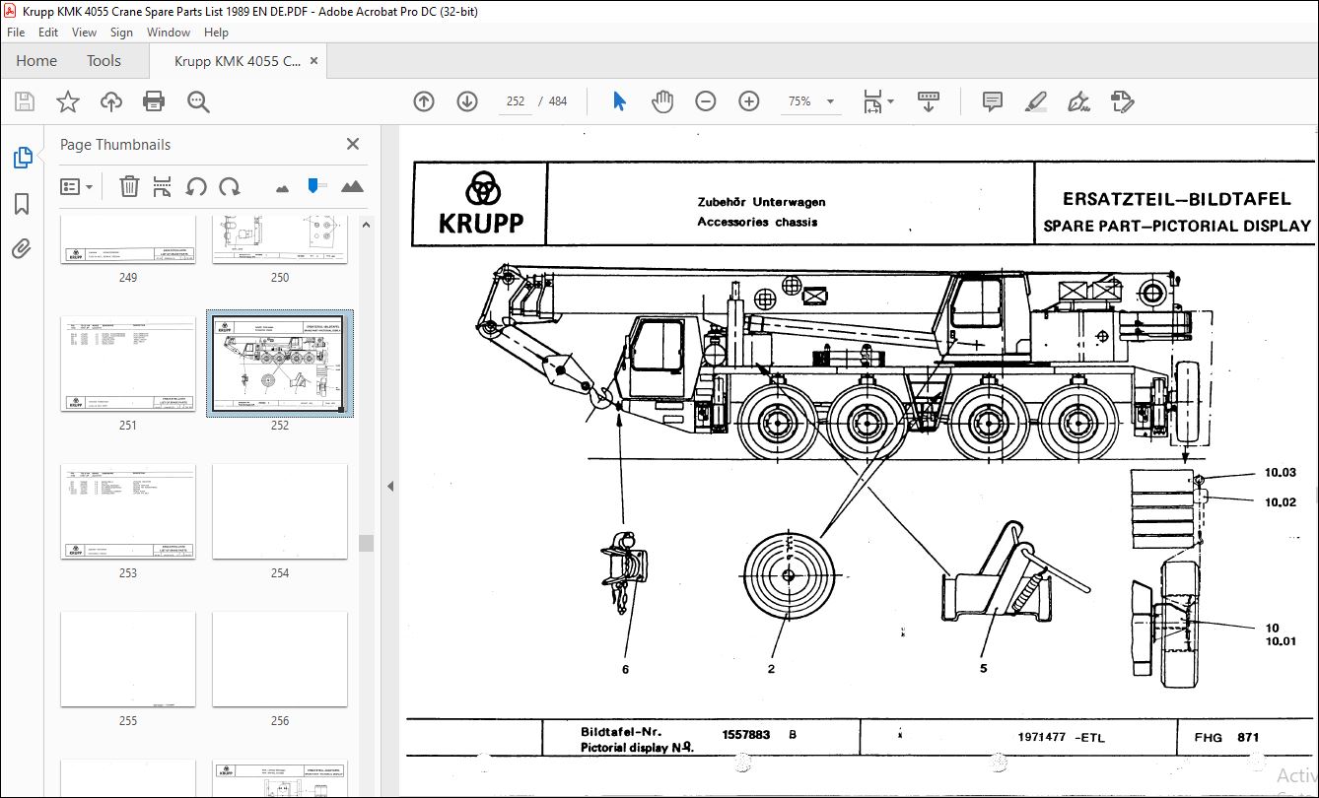Switch to the Tools tab
1319x798 pixels.
(x=104, y=60)
